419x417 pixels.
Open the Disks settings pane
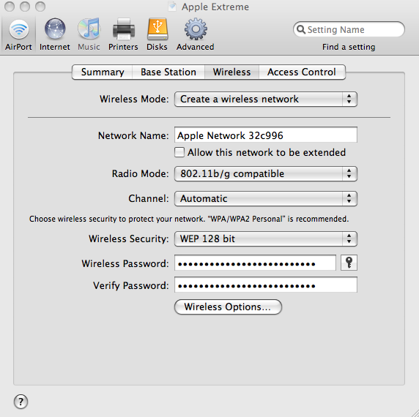point(157,34)
